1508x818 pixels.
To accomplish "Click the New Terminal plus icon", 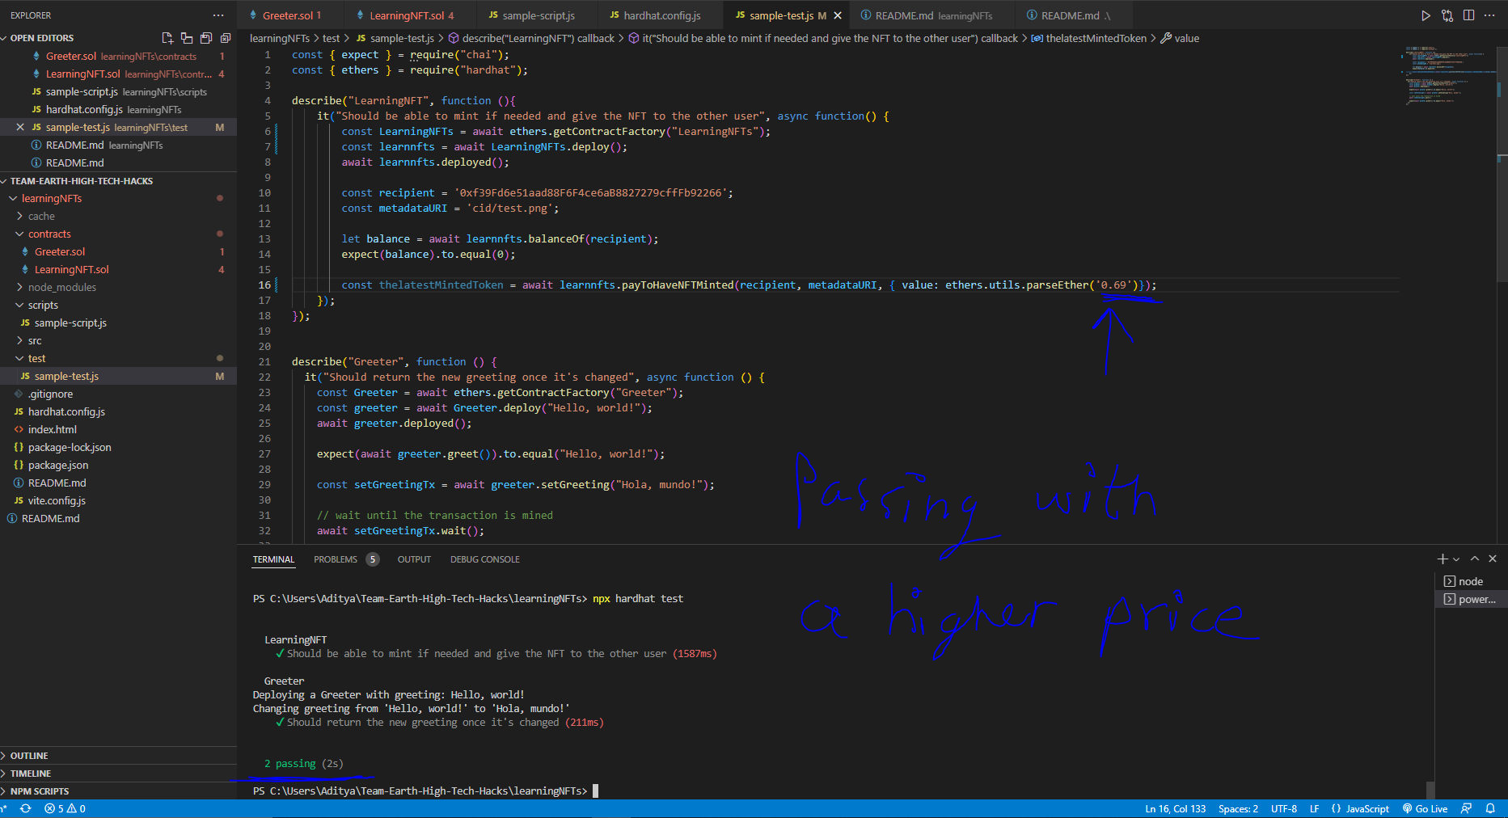I will tap(1443, 559).
